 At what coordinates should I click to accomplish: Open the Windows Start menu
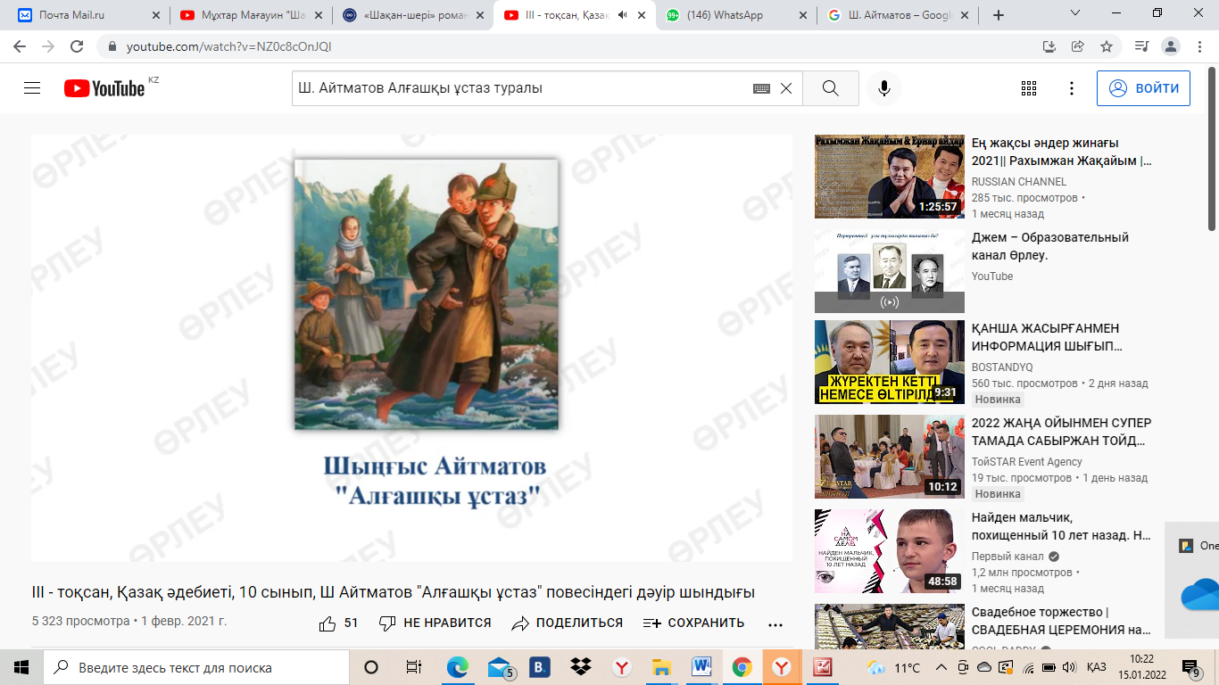(x=21, y=667)
